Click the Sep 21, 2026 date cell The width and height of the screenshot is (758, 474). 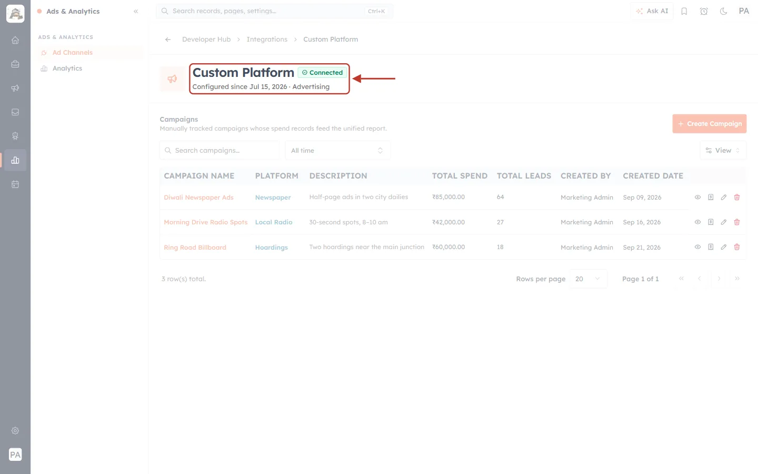point(642,248)
